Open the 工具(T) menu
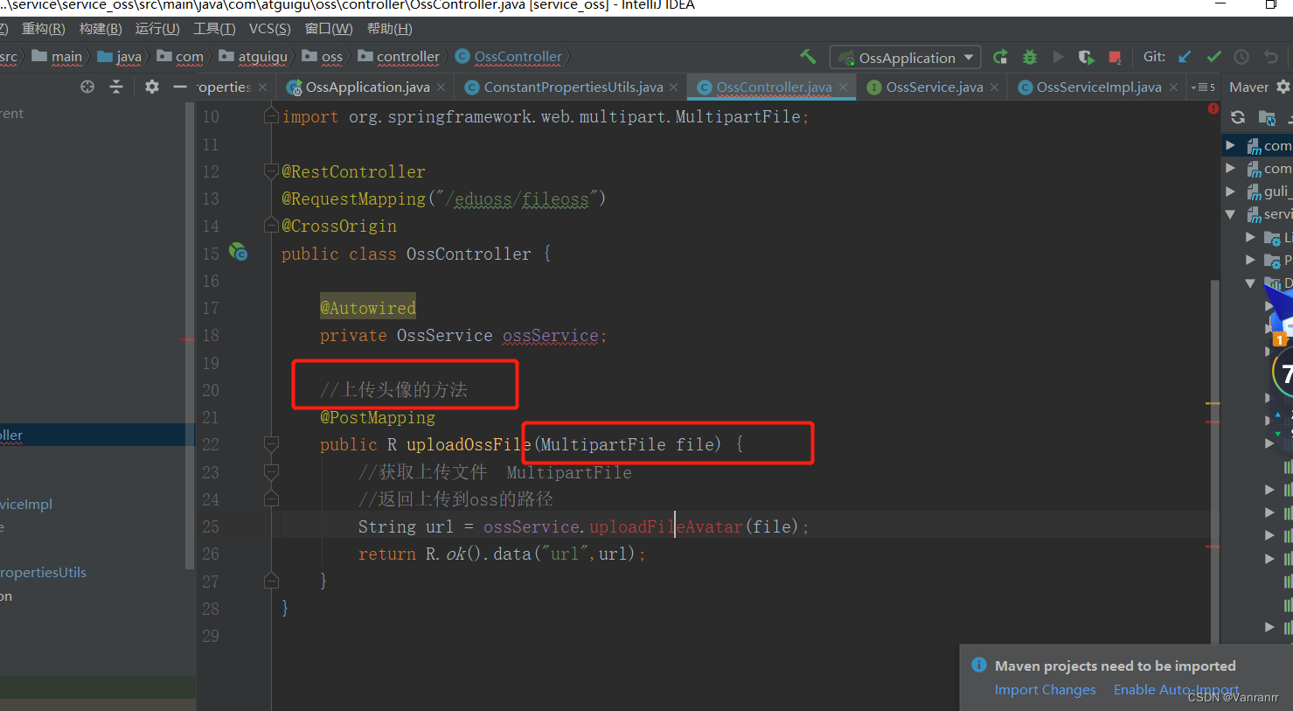 tap(214, 29)
